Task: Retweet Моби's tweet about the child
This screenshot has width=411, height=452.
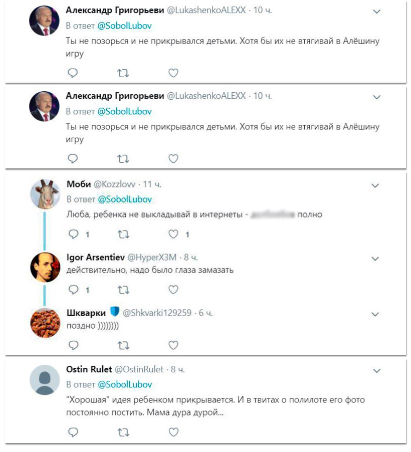Action: (123, 234)
